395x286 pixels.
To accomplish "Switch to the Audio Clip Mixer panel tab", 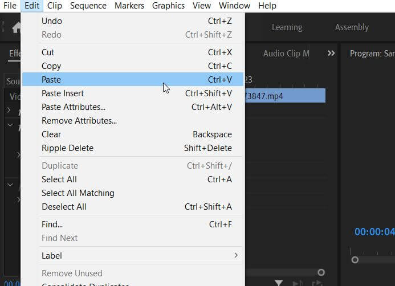I will (x=286, y=54).
